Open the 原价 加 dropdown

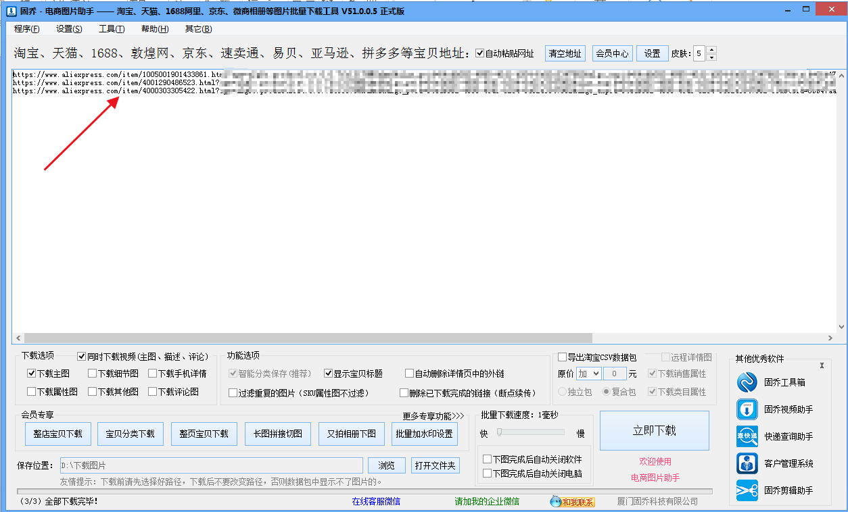[x=588, y=374]
